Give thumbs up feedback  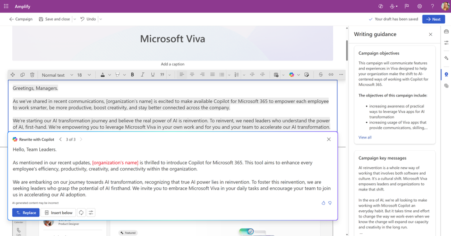[x=323, y=203]
